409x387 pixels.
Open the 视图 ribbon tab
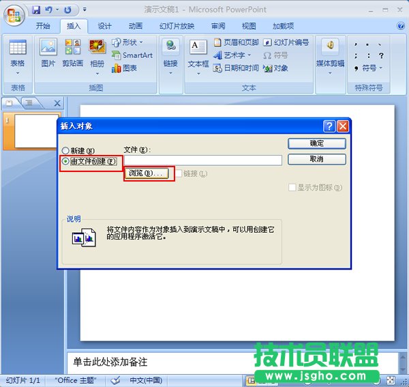click(249, 26)
